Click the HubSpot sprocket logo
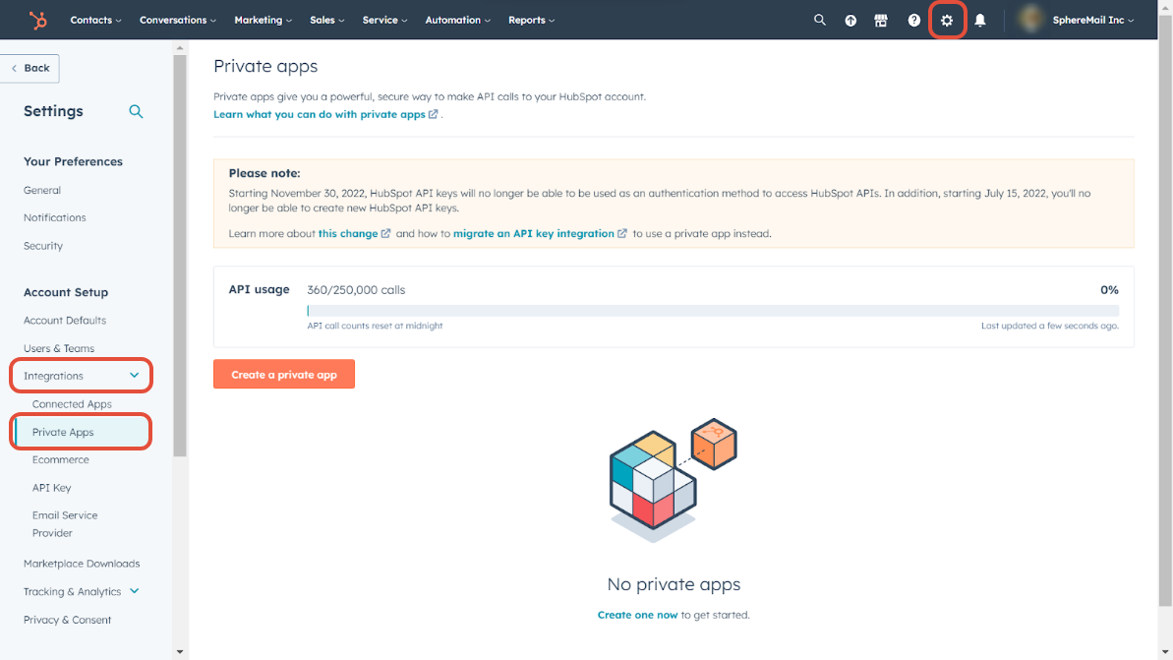 [x=37, y=21]
